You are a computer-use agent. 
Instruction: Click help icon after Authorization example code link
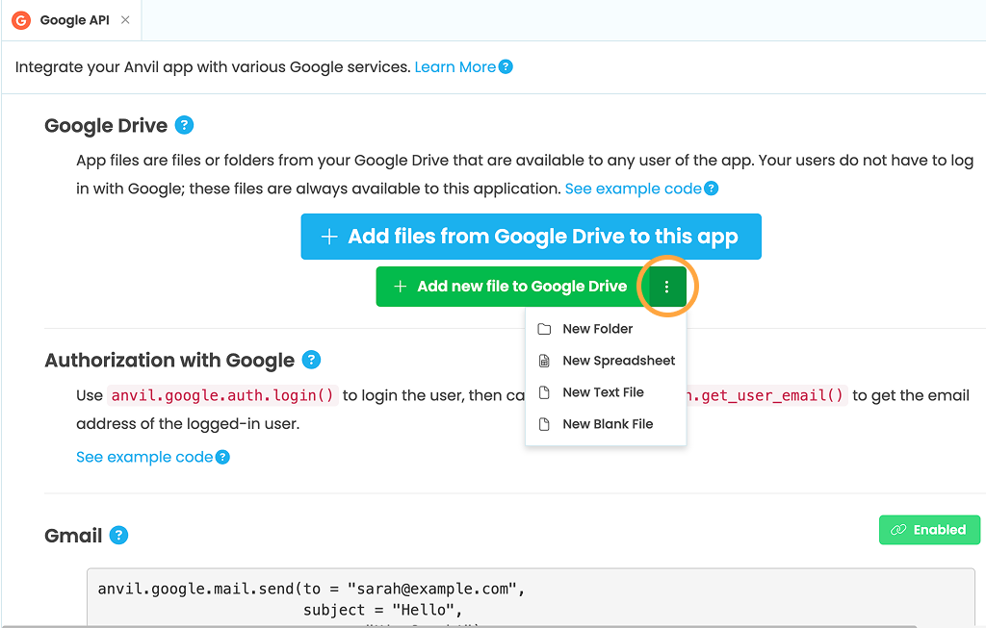[x=223, y=457]
